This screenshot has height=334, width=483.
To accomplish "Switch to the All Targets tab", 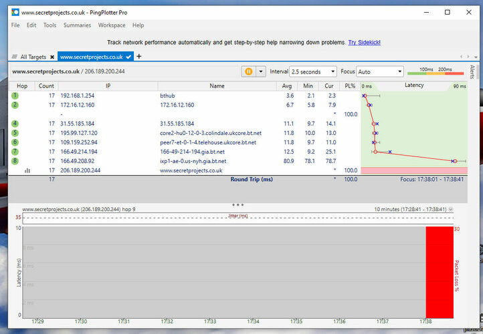I will coord(33,57).
